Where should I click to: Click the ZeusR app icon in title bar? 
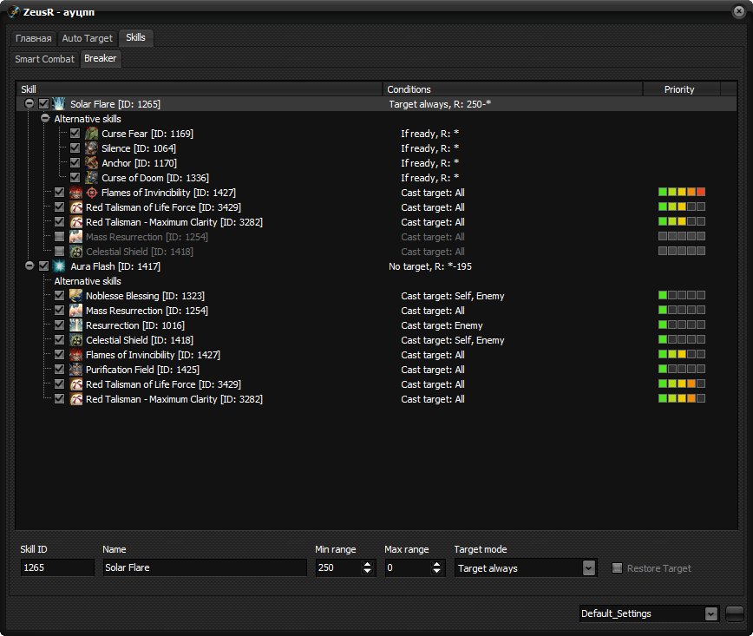click(14, 11)
